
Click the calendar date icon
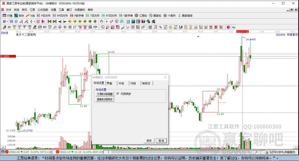point(128,22)
